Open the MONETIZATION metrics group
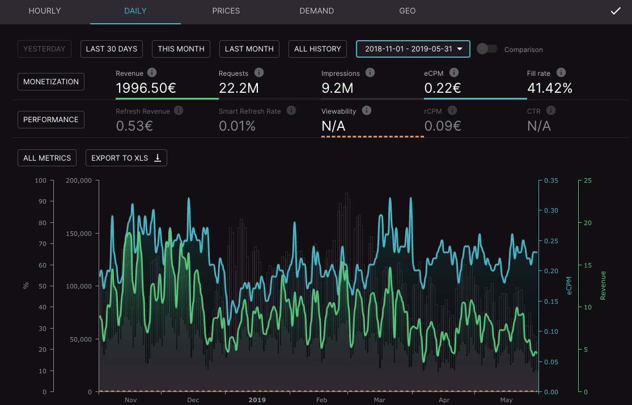The width and height of the screenshot is (632, 405). click(x=51, y=82)
